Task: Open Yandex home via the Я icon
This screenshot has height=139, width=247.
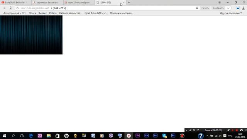Action: click(10, 8)
